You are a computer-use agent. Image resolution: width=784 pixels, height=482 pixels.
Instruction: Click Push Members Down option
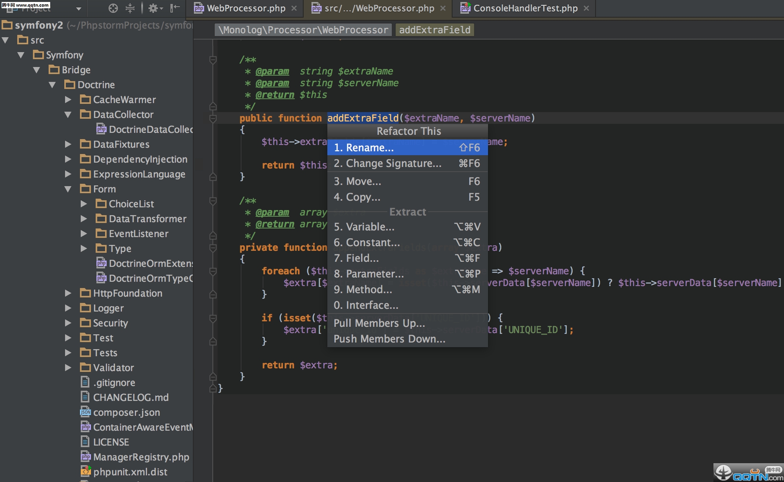[x=388, y=339]
